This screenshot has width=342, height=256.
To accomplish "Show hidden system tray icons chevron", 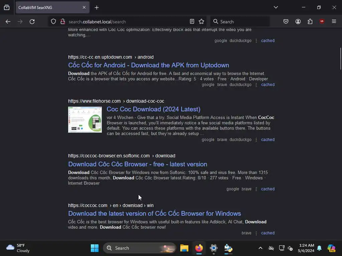I will click(x=261, y=248).
